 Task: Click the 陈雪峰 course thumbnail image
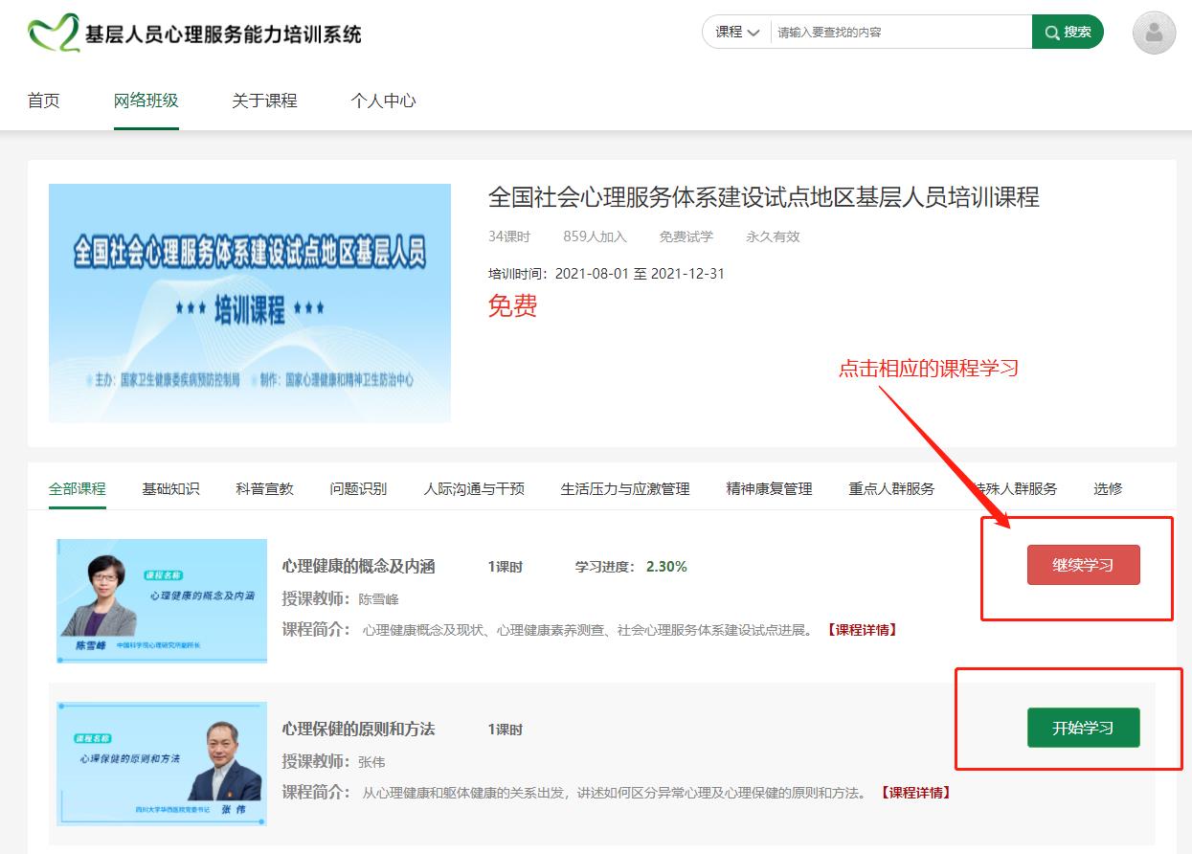[162, 600]
